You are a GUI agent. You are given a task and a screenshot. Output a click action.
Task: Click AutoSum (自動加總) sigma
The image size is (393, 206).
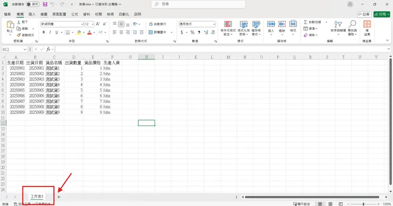(x=312, y=22)
